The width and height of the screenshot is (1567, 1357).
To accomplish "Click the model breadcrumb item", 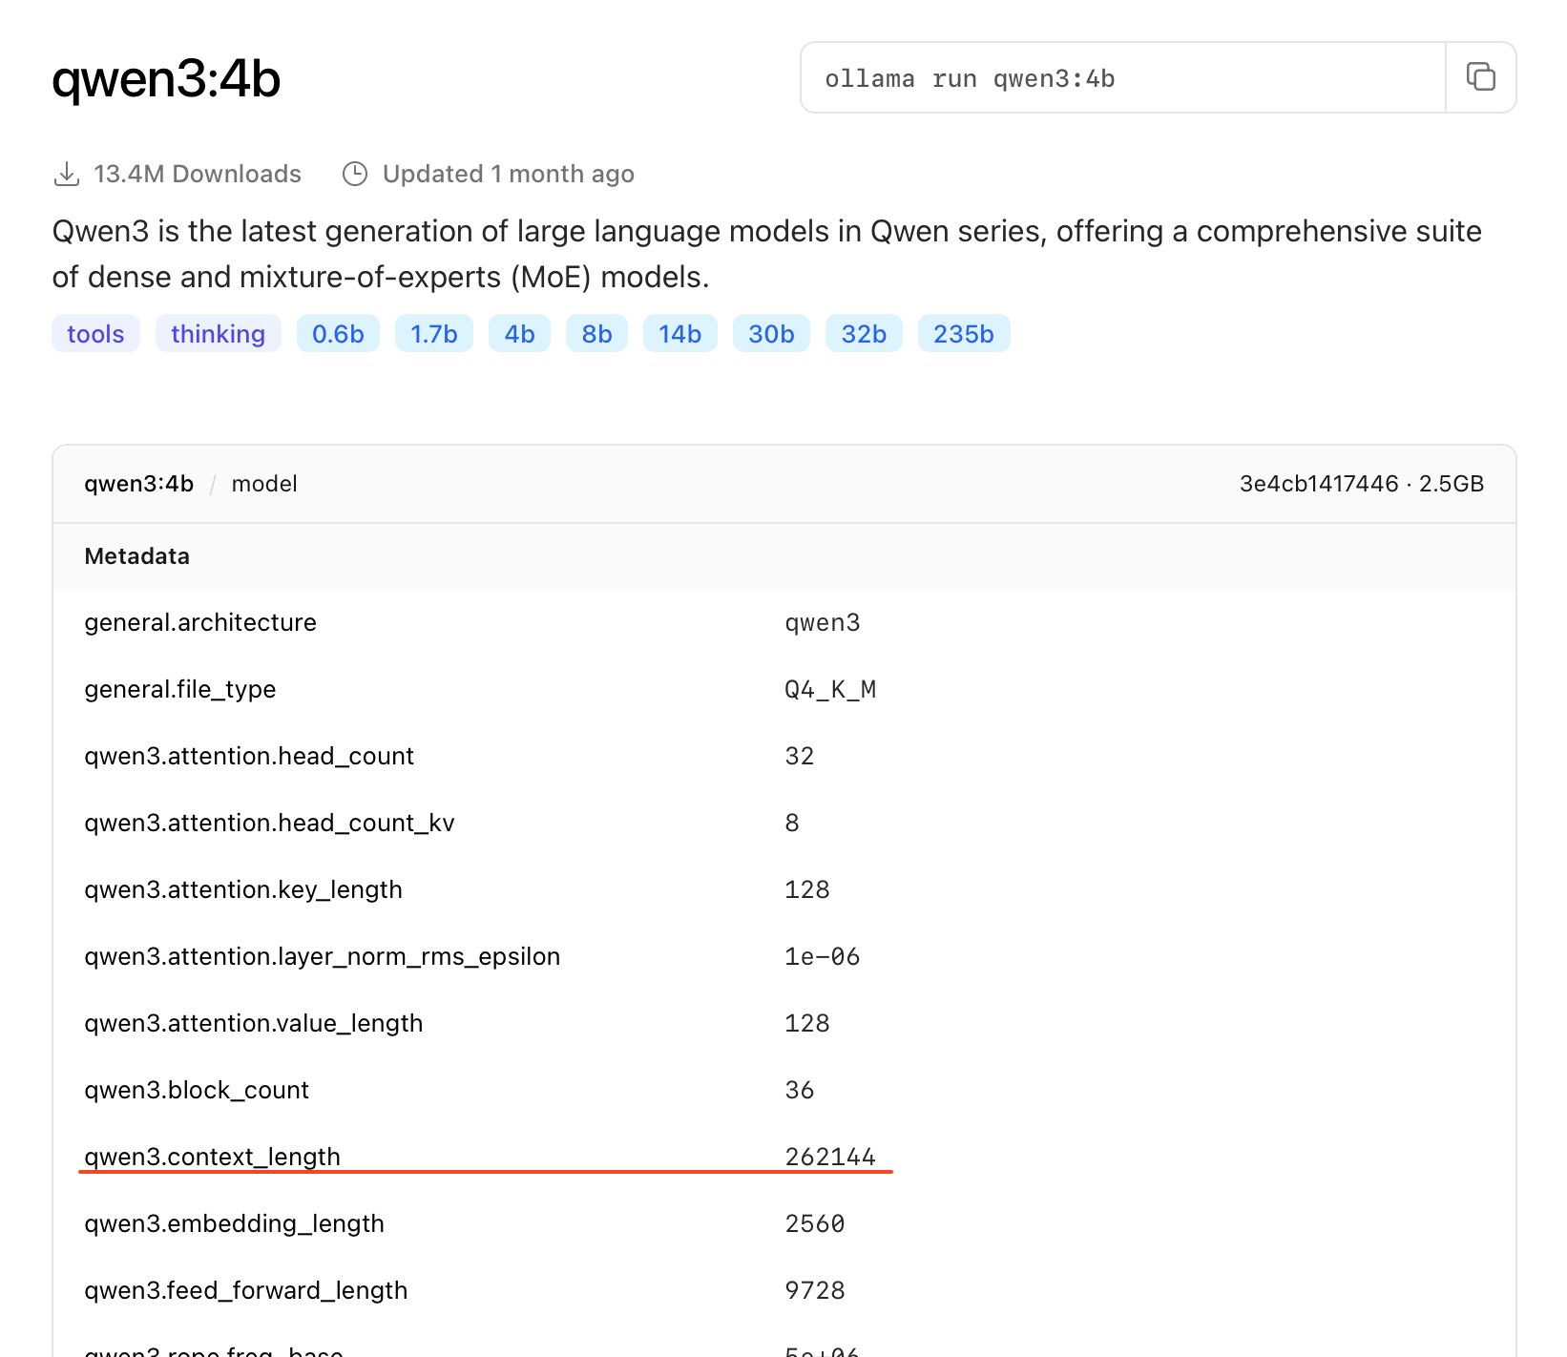I will tap(264, 484).
